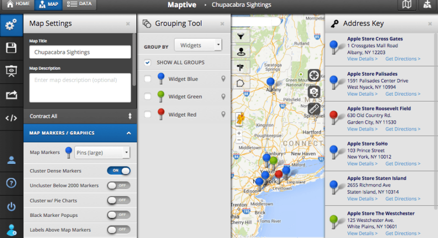Switch to the MAP tab
Screen dimensions: 438x238
click(48, 4)
